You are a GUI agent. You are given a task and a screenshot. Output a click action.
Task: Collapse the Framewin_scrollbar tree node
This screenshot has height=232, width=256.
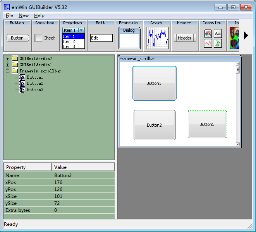(7, 71)
